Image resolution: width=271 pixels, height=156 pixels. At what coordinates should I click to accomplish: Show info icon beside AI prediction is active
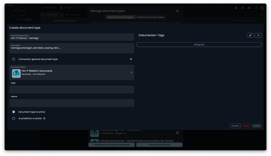(44, 119)
